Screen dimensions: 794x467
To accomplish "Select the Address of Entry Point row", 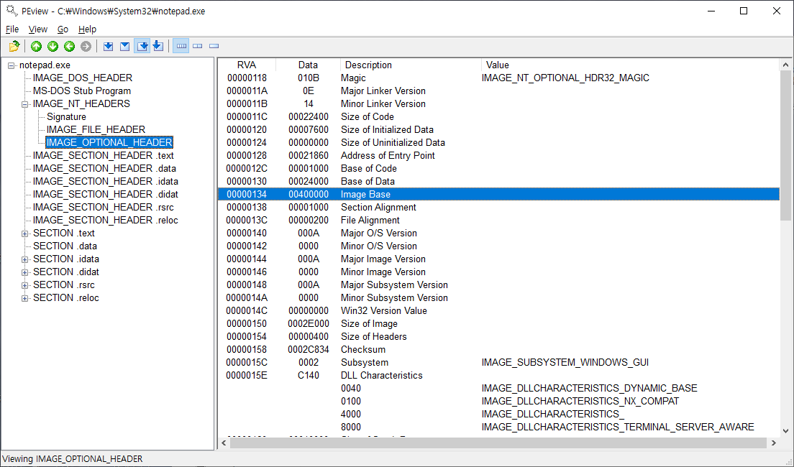I will (x=499, y=155).
